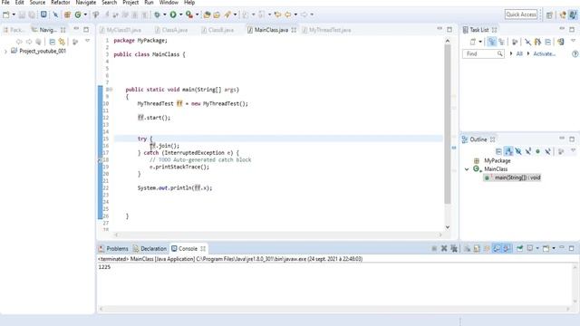
Task: Click the Open Task folder icon
Action: point(217,14)
